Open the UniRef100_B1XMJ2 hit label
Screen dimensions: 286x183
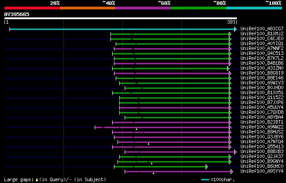(x=262, y=33)
